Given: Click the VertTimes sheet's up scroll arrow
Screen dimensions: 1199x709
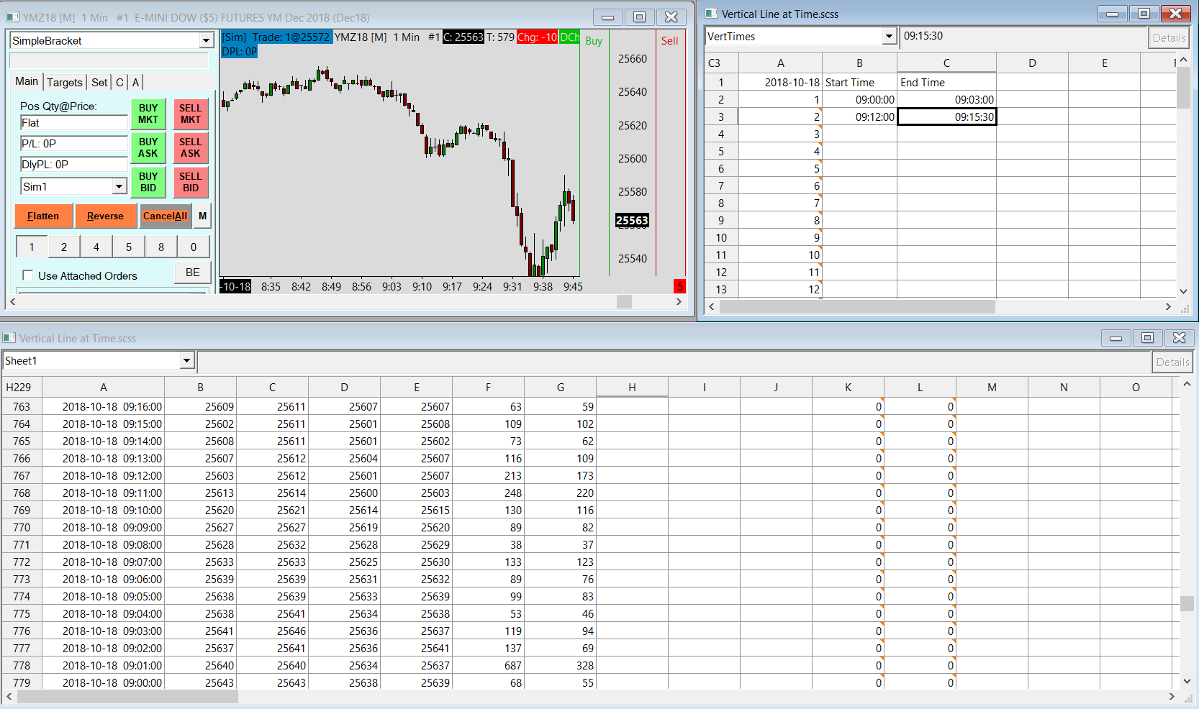Looking at the screenshot, I should (1184, 60).
